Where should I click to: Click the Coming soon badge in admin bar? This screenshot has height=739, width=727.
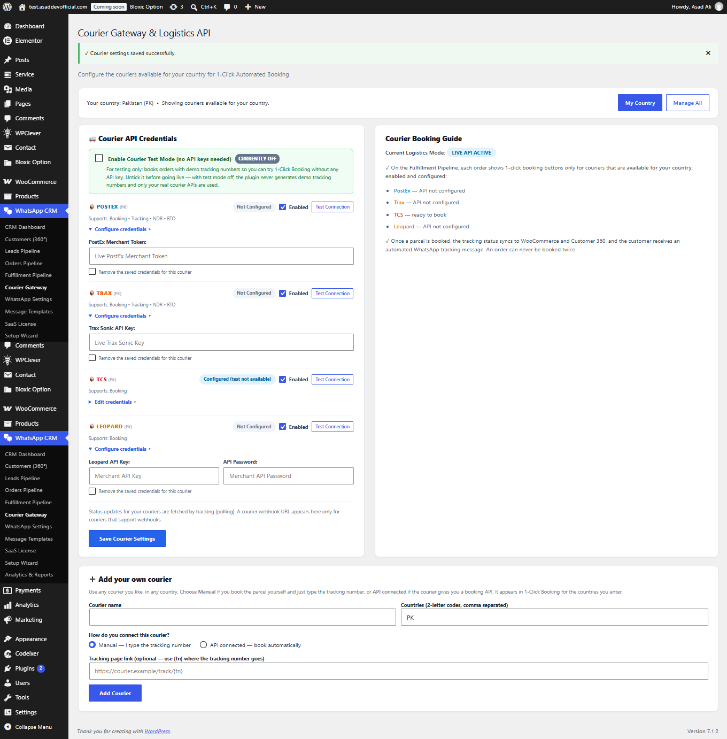109,7
